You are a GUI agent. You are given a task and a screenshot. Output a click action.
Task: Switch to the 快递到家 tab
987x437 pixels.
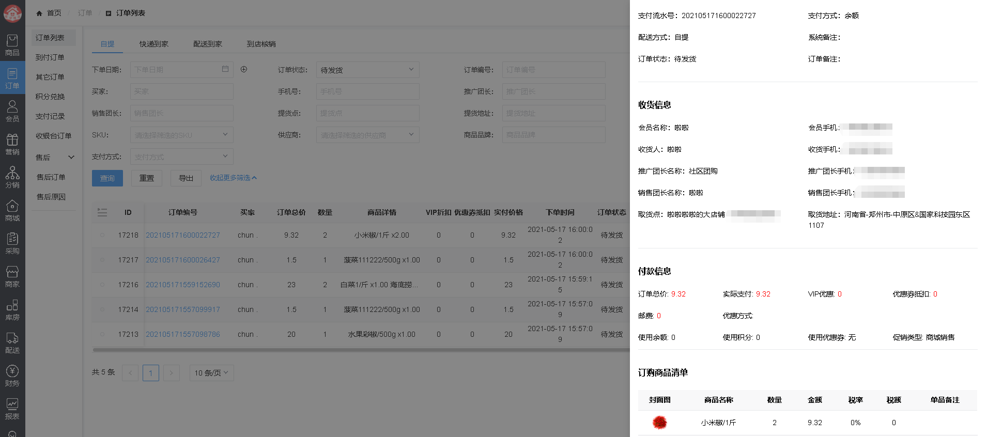[x=154, y=44]
